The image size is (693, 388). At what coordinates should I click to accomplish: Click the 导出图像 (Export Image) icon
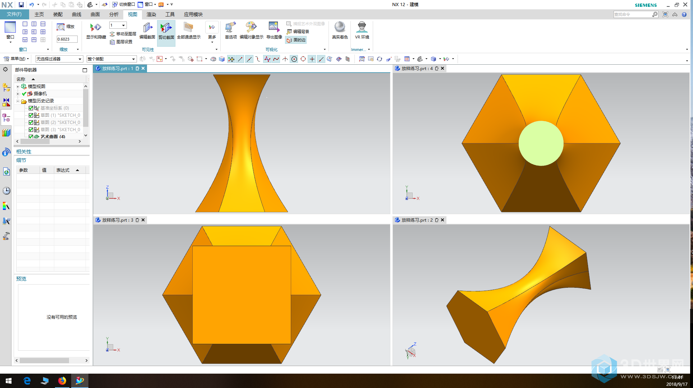point(274,27)
